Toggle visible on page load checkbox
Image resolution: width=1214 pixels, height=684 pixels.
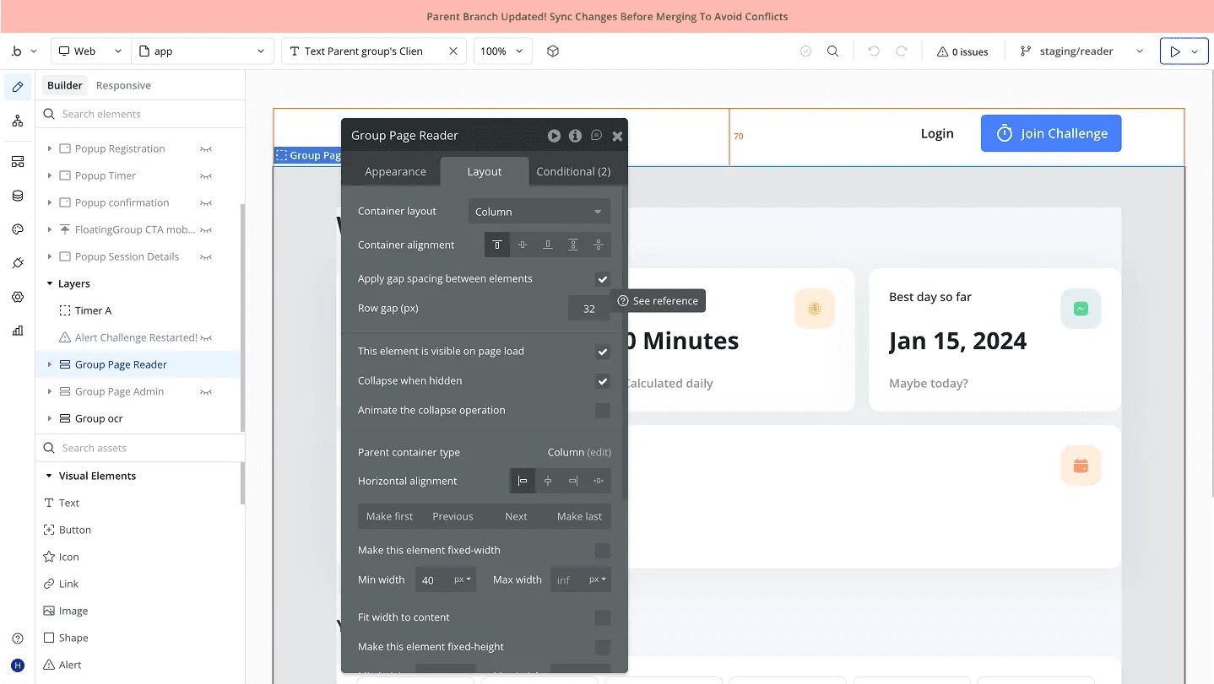click(603, 352)
